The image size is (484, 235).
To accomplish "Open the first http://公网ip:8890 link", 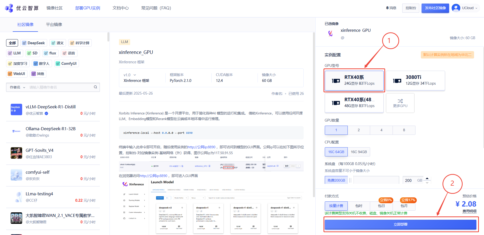I will 201,147.
